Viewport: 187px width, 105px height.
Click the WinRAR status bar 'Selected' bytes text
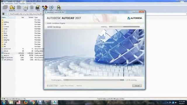pyautogui.click(x=16, y=99)
